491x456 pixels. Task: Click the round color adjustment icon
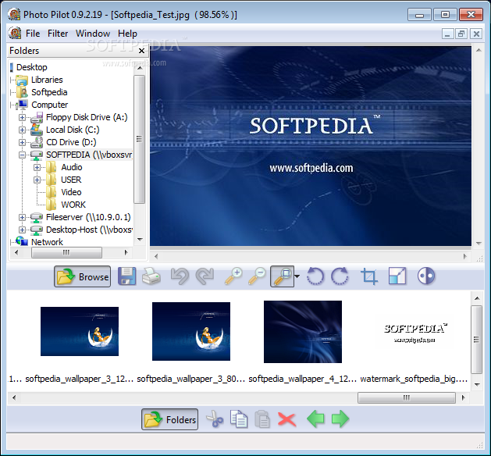426,276
